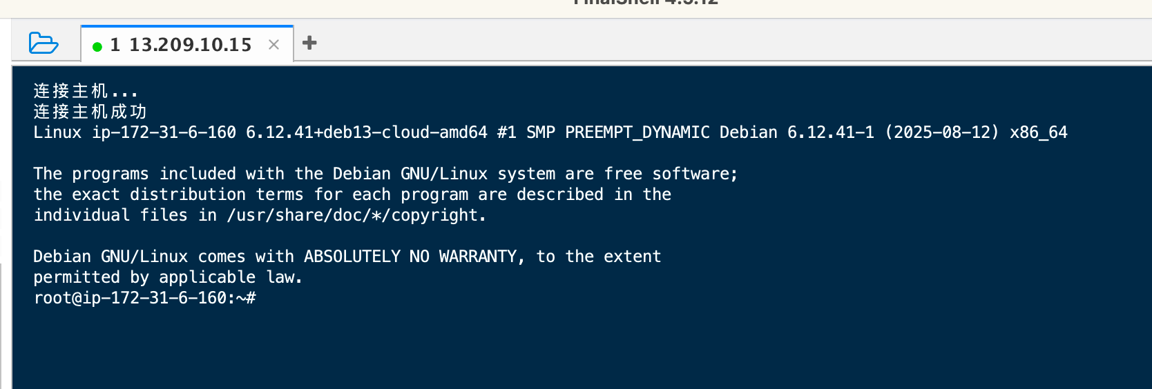Screen dimensions: 1152x389
Task: Click the x86_64 architecture text
Action: click(x=1038, y=132)
